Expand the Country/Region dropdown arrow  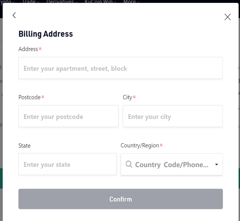216,164
